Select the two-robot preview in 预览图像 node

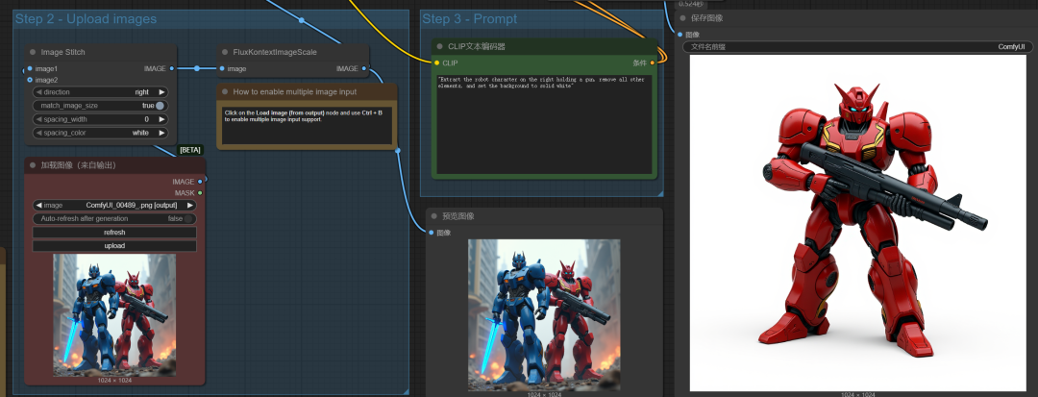544,315
